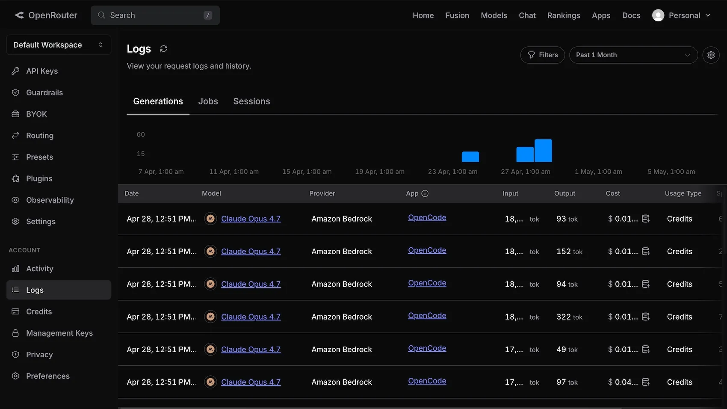Open Docs from the top navigation

click(x=631, y=15)
